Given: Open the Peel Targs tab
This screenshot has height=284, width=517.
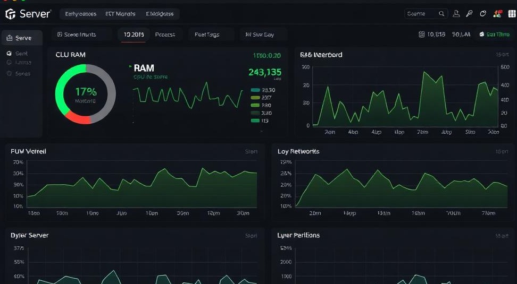Looking at the screenshot, I should tap(207, 35).
